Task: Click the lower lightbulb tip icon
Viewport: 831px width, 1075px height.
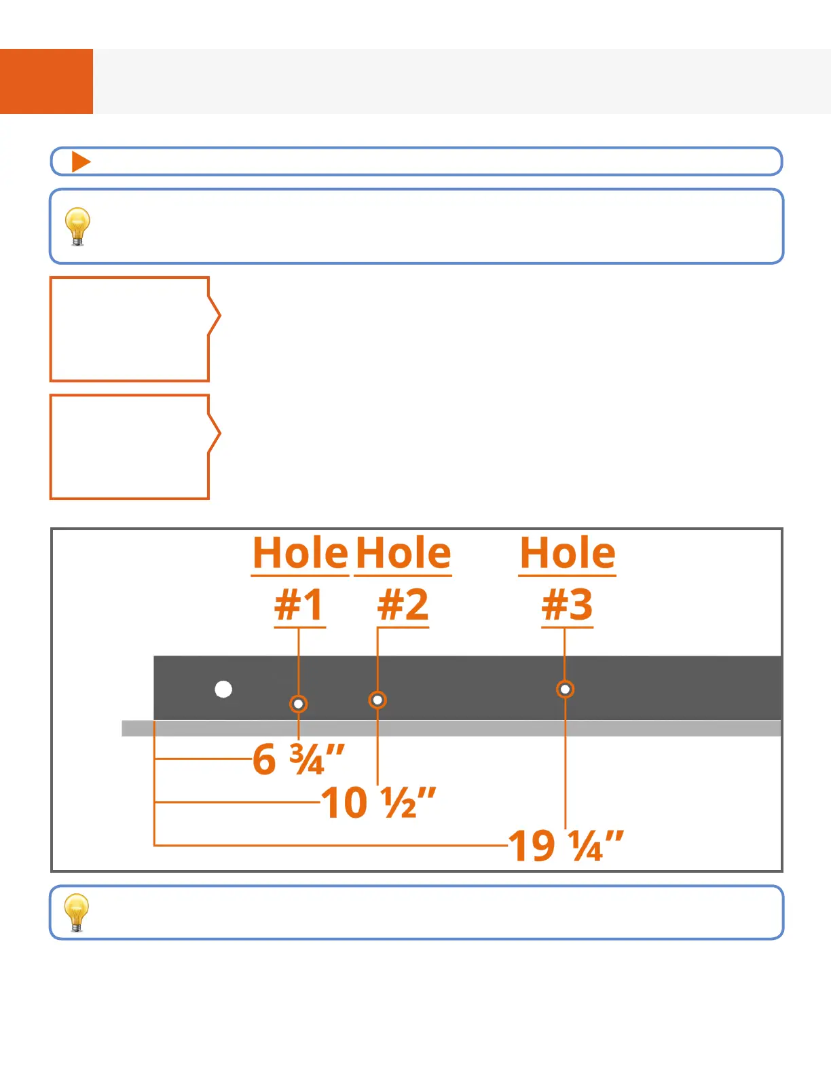Action: pyautogui.click(x=76, y=912)
